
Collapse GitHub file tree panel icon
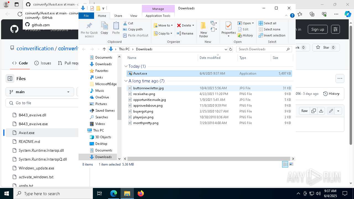point(10,78)
